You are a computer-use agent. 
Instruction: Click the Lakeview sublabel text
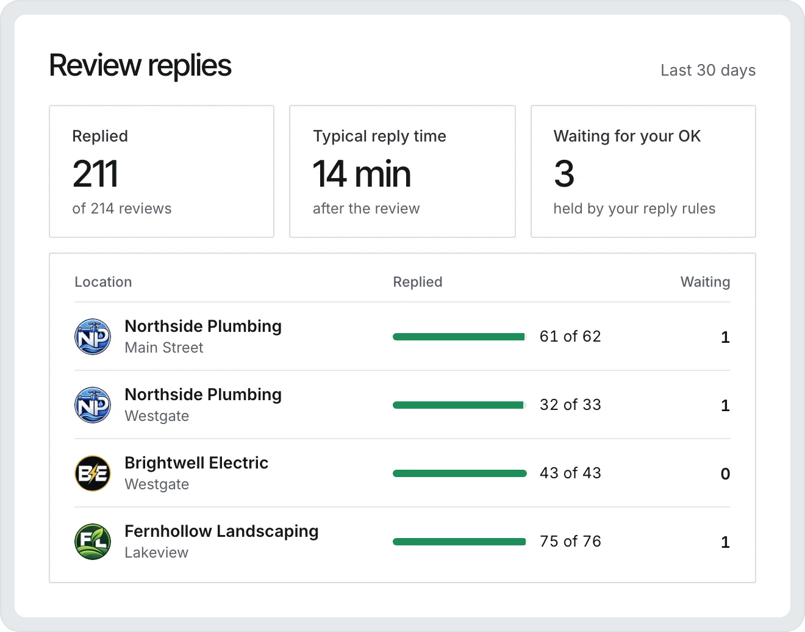157,553
